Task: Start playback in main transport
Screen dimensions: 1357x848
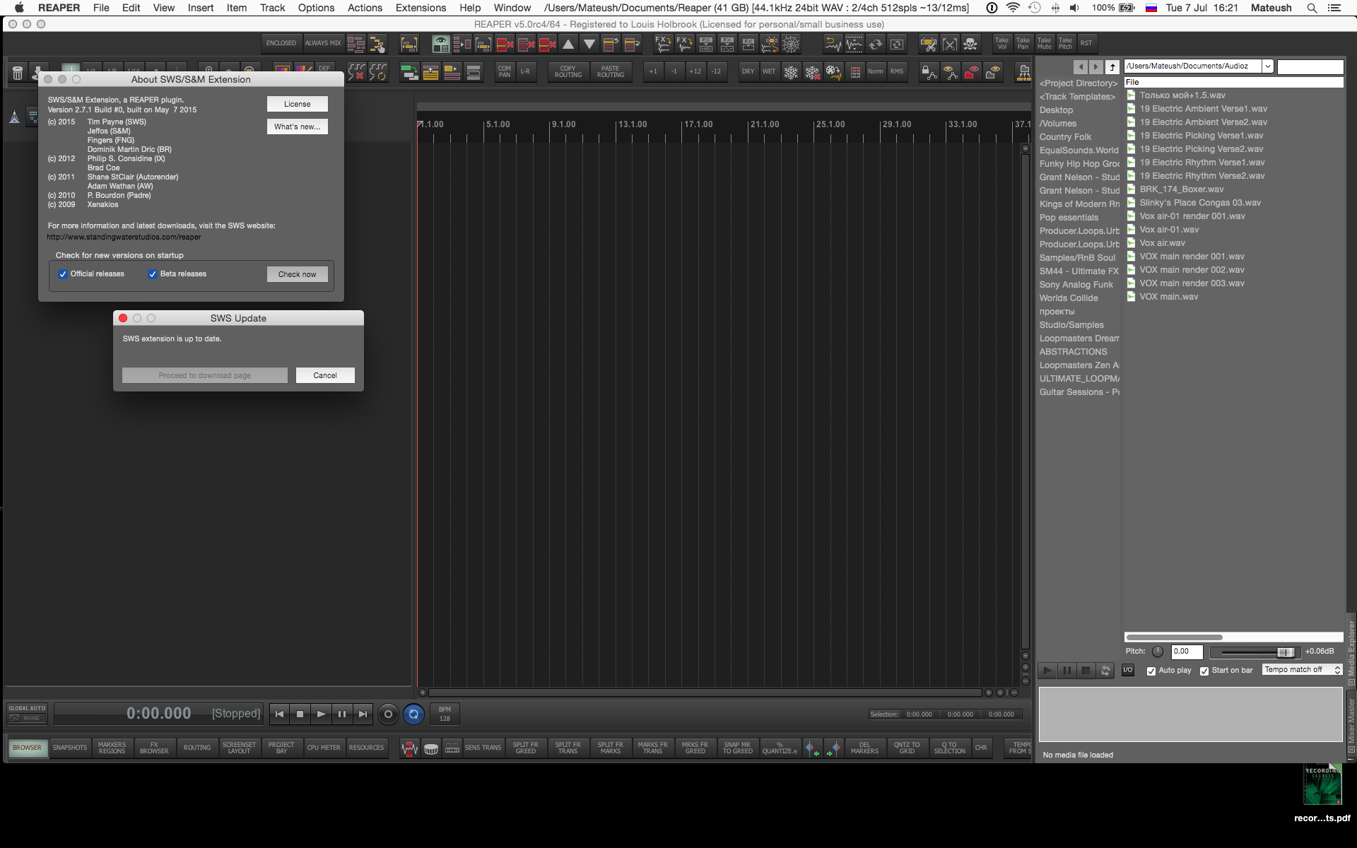Action: pyautogui.click(x=321, y=714)
